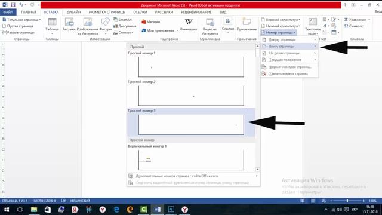This screenshot has width=382, height=215.
Task: Click УКРАИНСКИЙ language in status bar
Action: (80, 201)
